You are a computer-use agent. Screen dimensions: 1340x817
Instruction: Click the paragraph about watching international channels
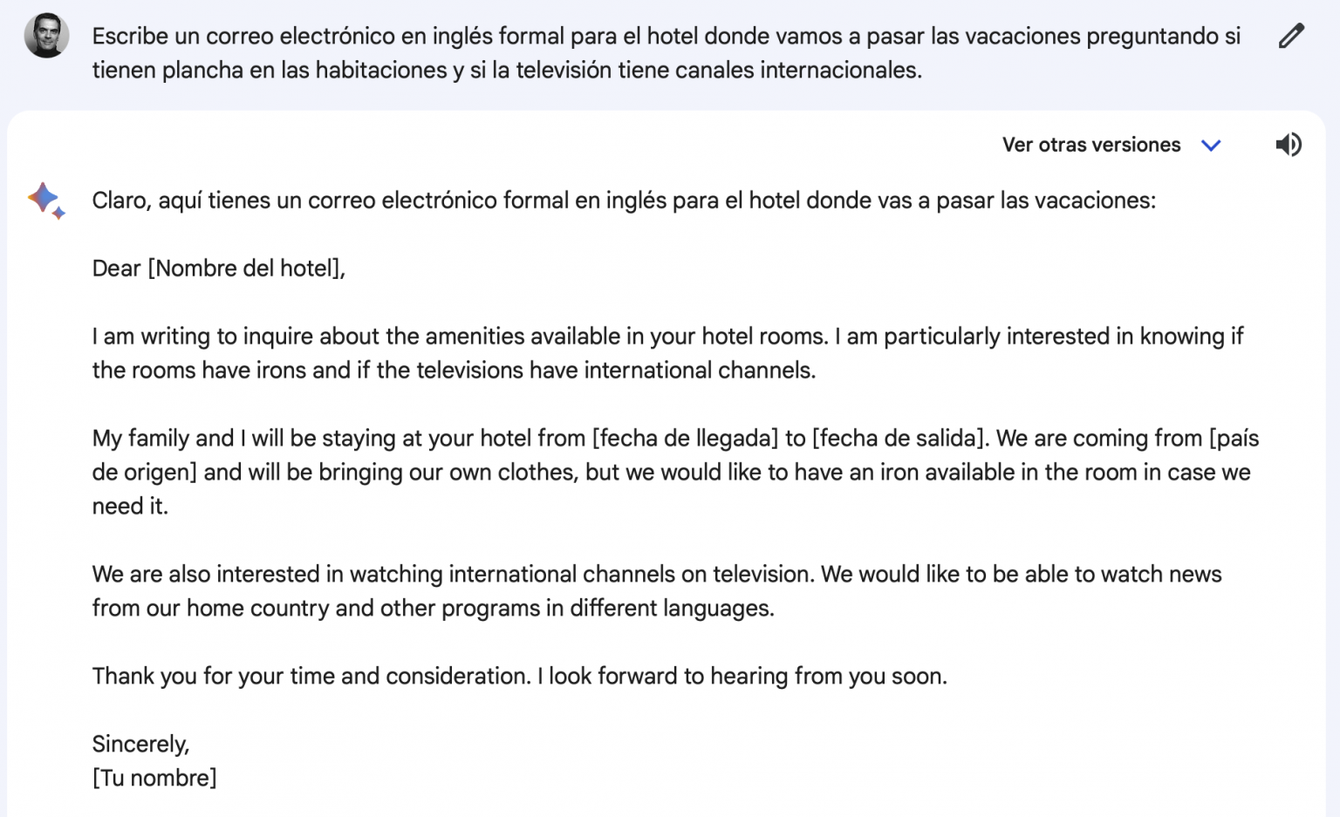pos(453,575)
